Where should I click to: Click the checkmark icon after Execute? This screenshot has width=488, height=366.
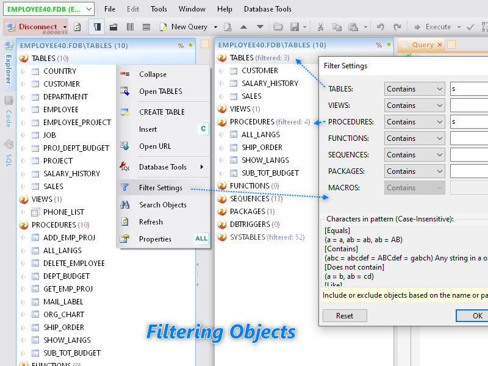click(x=470, y=27)
